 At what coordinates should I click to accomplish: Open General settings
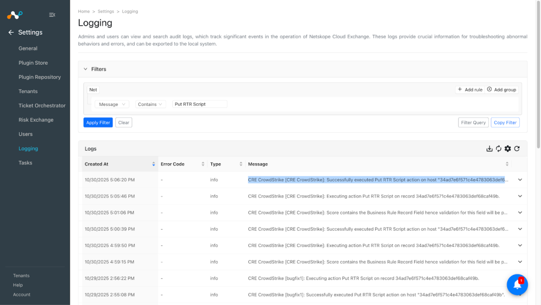point(28,48)
